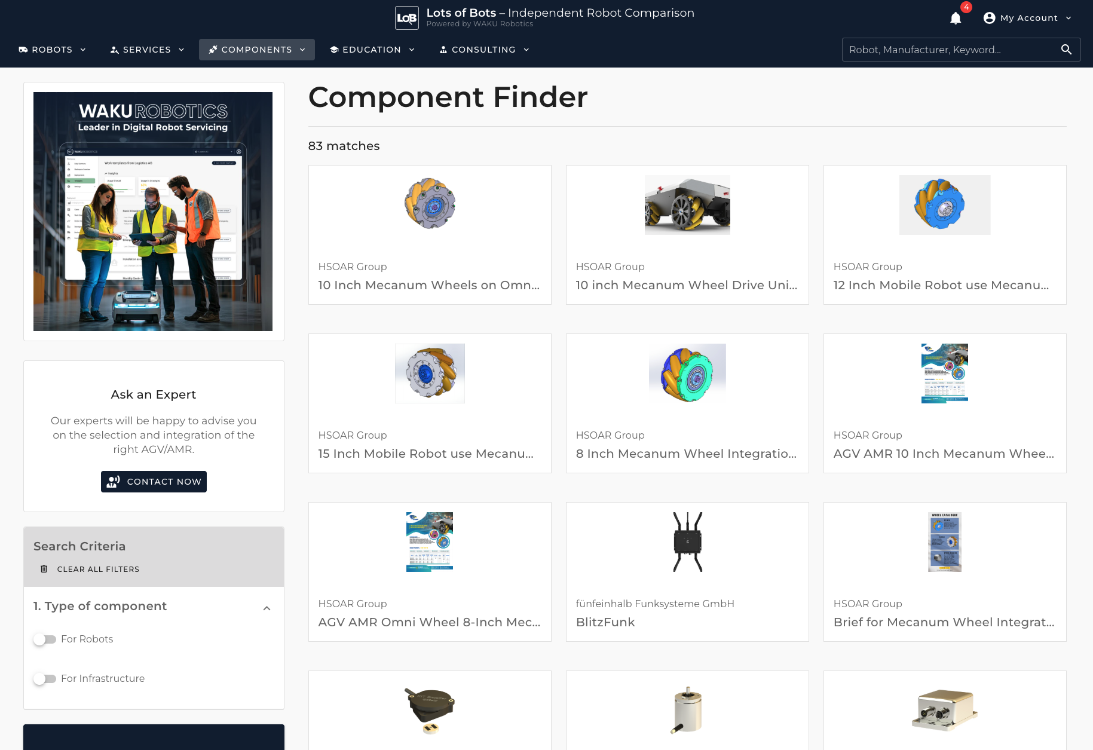Expand the Components menu chevron
This screenshot has height=750, width=1093.
click(x=302, y=50)
